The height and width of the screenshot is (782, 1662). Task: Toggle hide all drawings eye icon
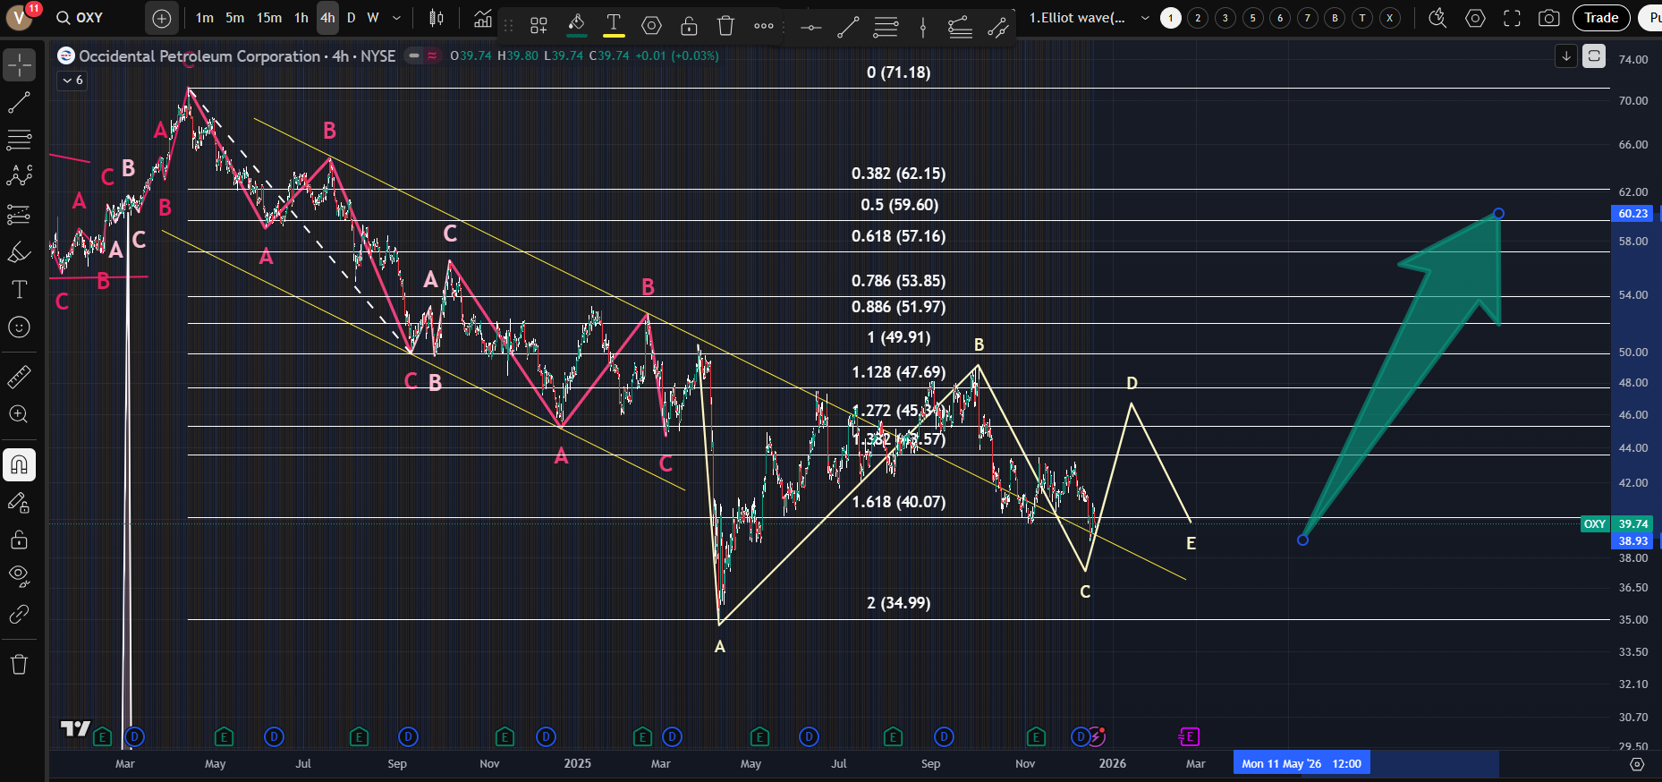click(19, 575)
